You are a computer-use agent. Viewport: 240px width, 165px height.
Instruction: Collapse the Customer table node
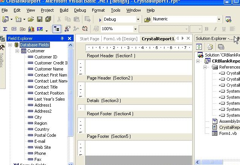coord(17,51)
